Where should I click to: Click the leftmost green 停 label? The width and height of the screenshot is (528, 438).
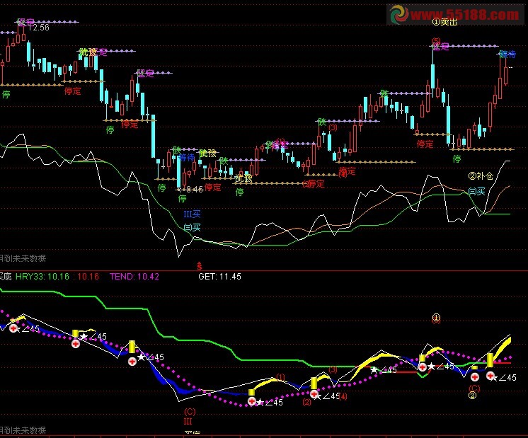click(6, 95)
